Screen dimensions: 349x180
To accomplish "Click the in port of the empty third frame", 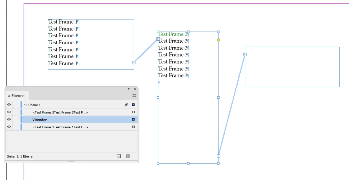I will coord(245,54).
